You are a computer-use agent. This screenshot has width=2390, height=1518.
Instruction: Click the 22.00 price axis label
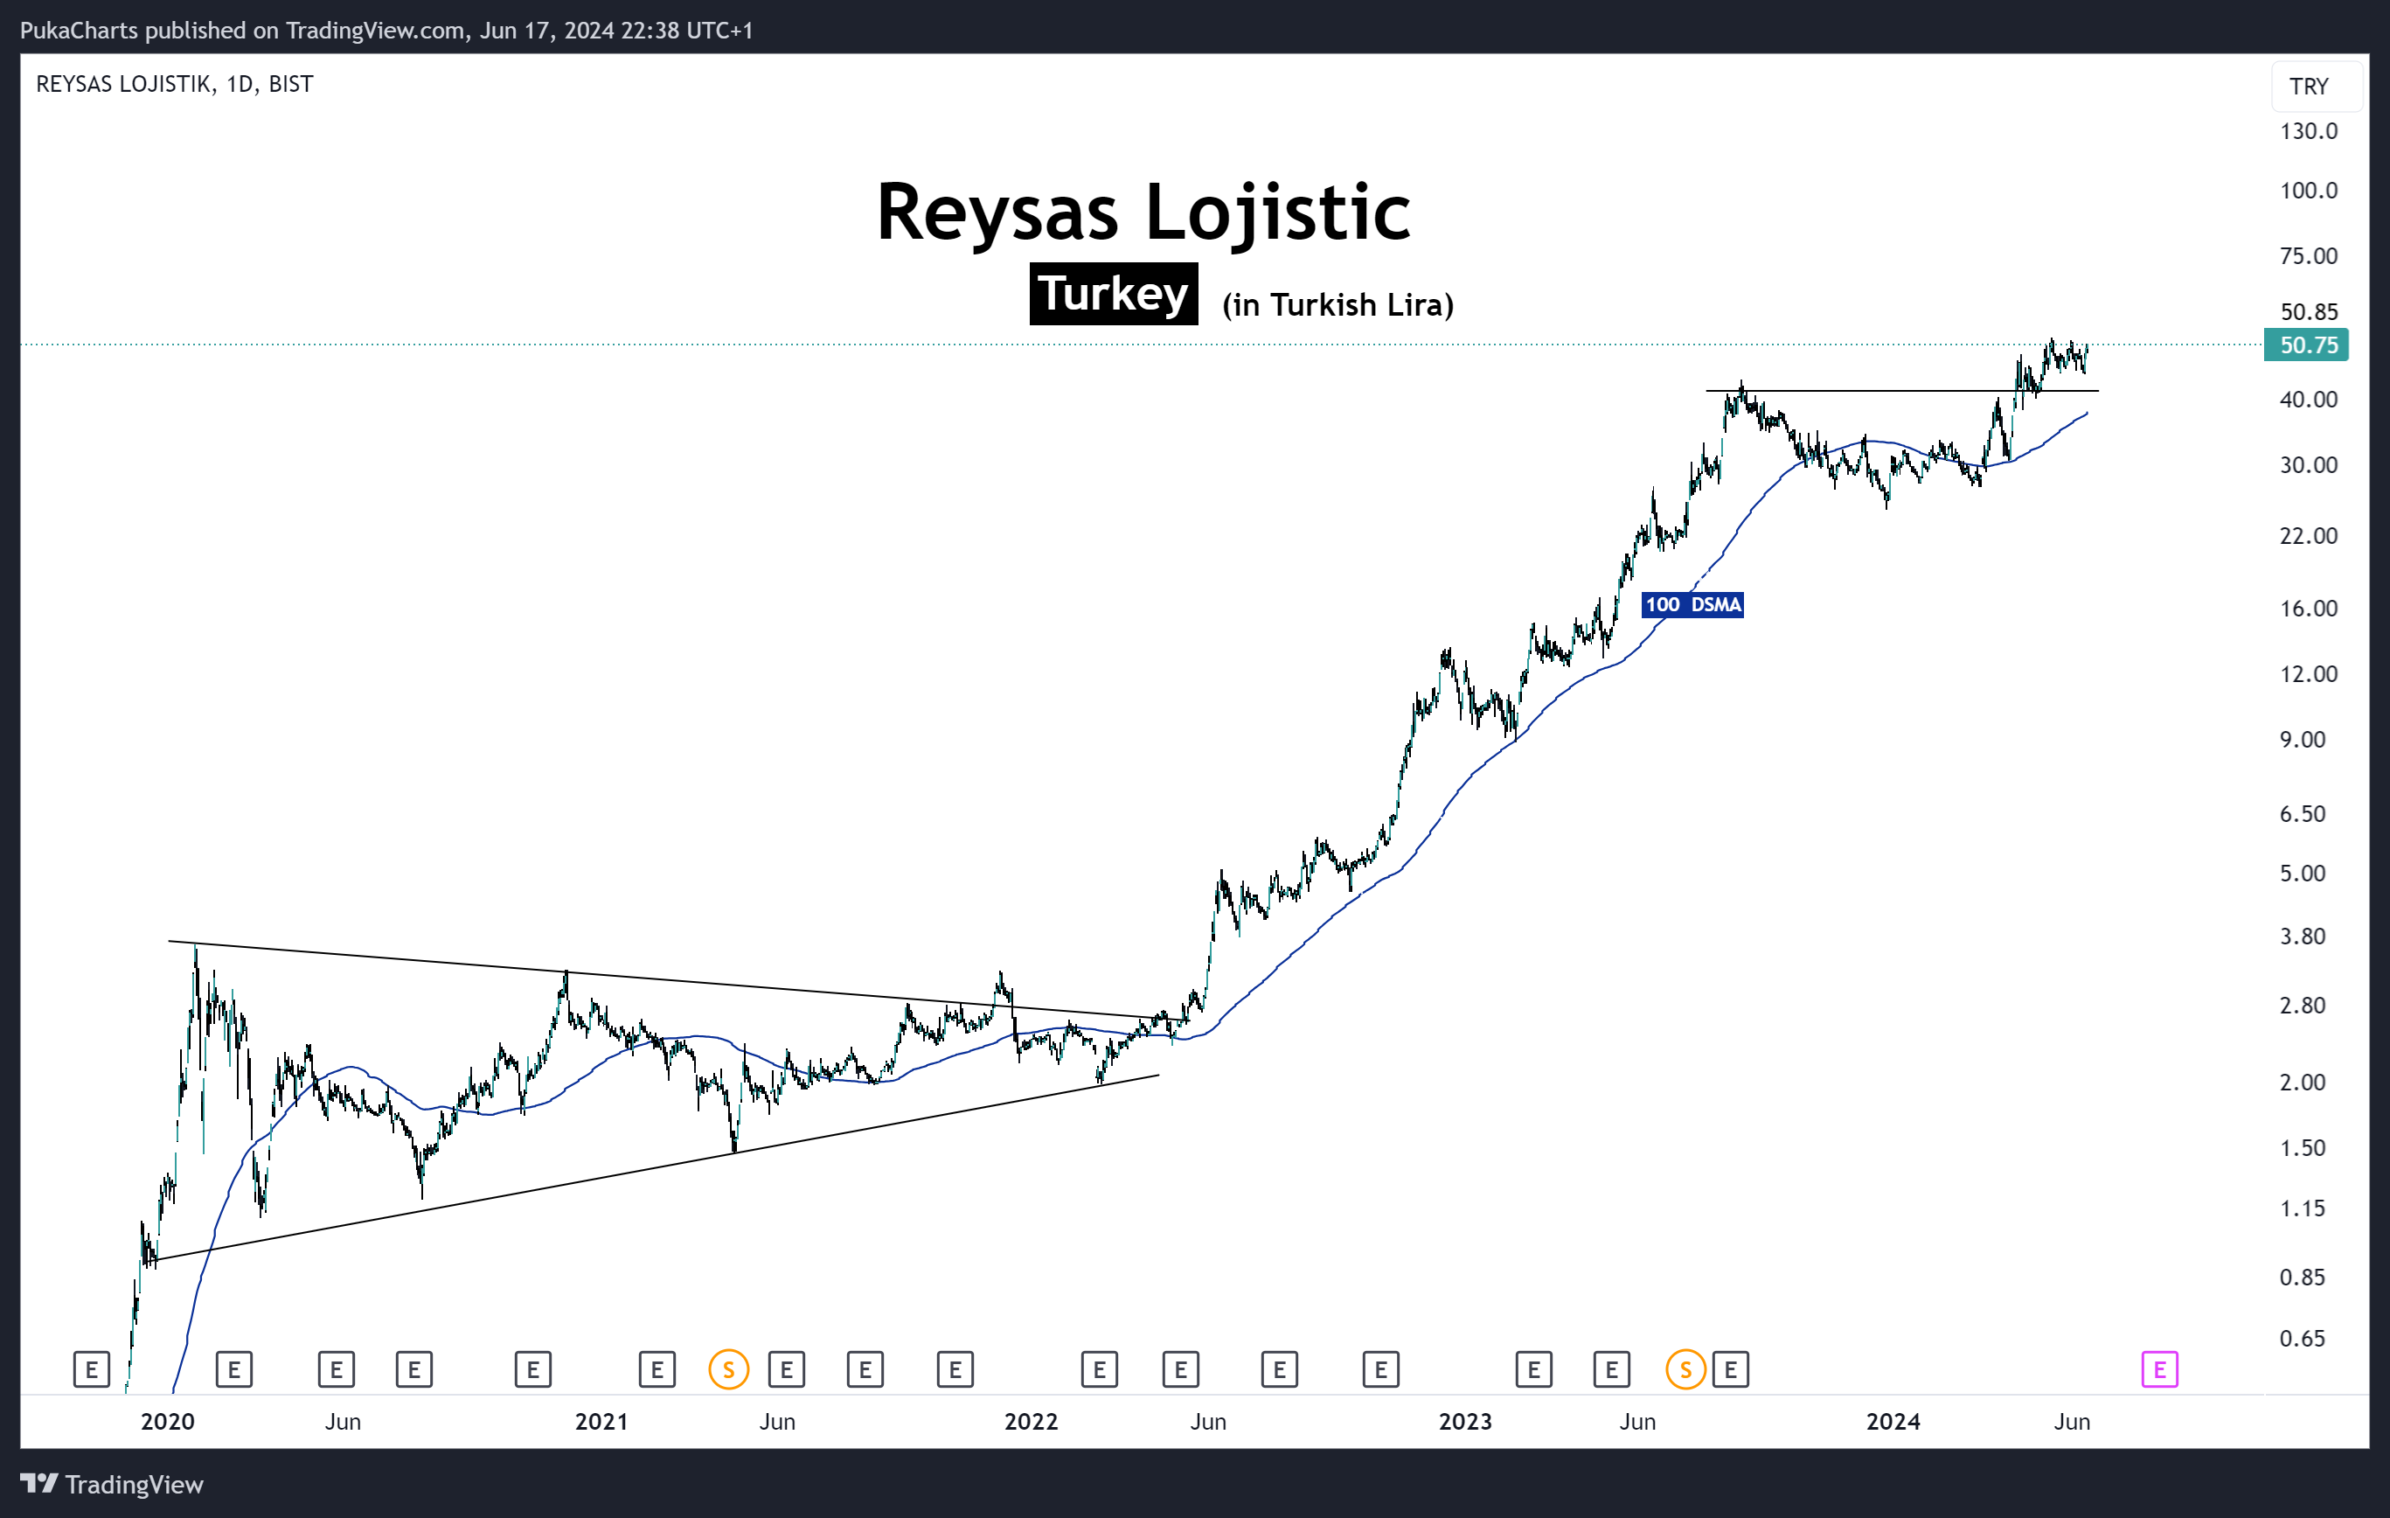(2309, 536)
